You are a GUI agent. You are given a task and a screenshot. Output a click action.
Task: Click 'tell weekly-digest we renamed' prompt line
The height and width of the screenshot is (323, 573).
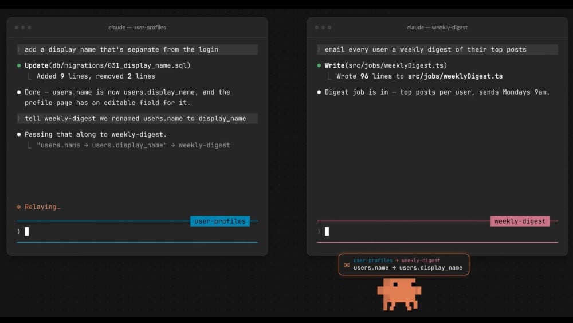[137, 119]
